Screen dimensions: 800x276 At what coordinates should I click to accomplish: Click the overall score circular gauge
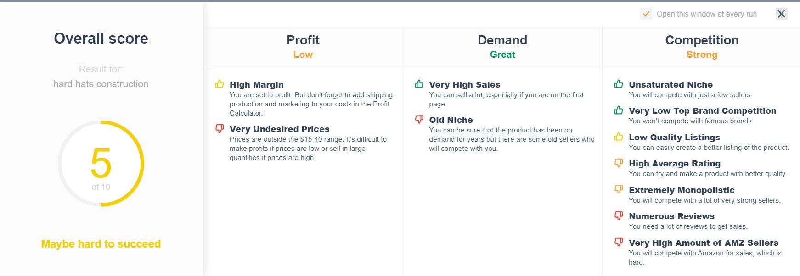[101, 164]
